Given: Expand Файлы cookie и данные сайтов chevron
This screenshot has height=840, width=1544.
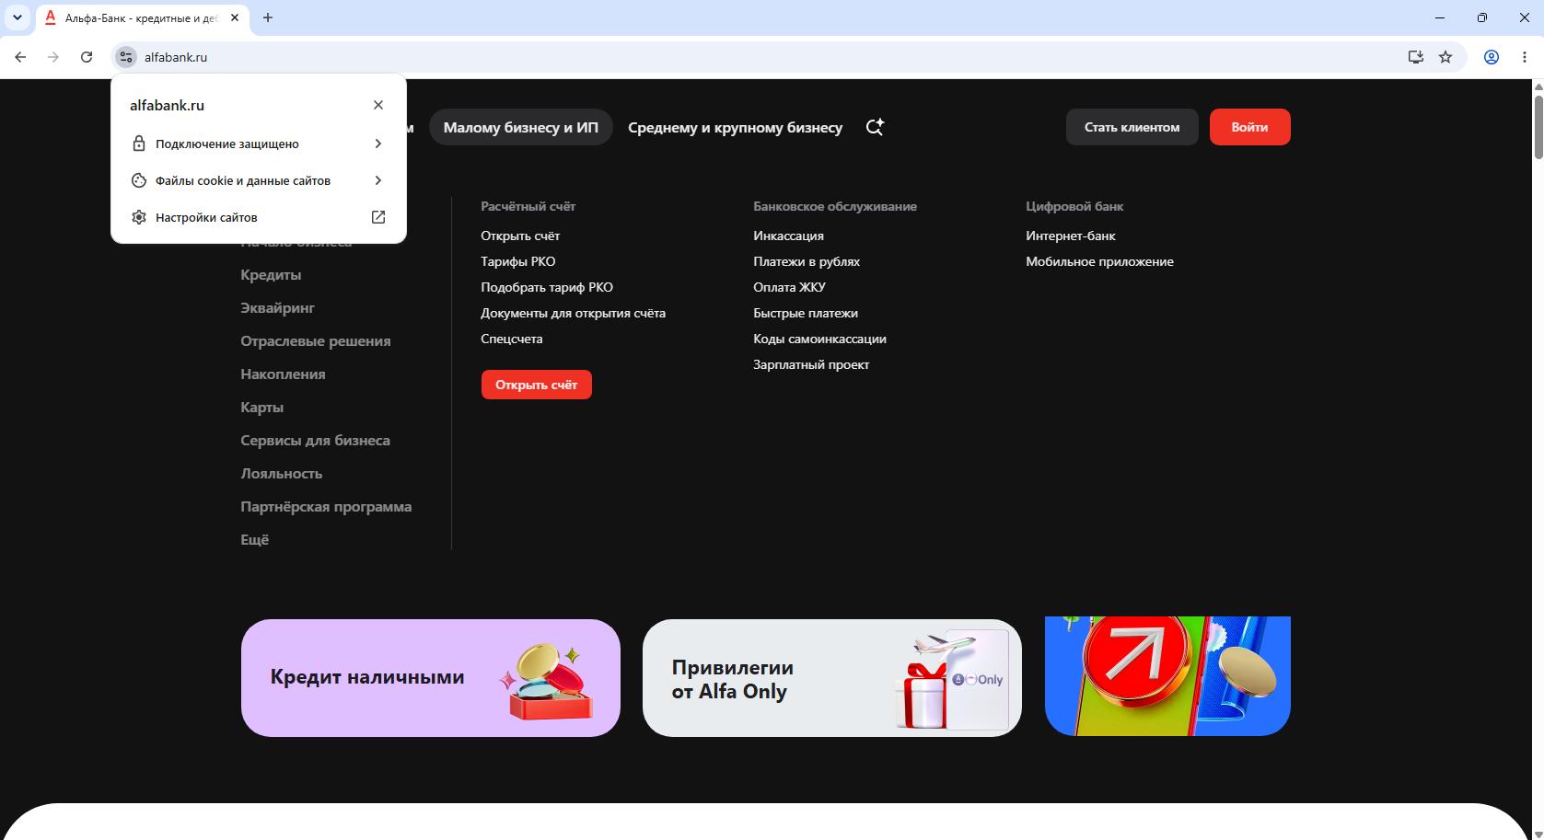Looking at the screenshot, I should pos(378,180).
